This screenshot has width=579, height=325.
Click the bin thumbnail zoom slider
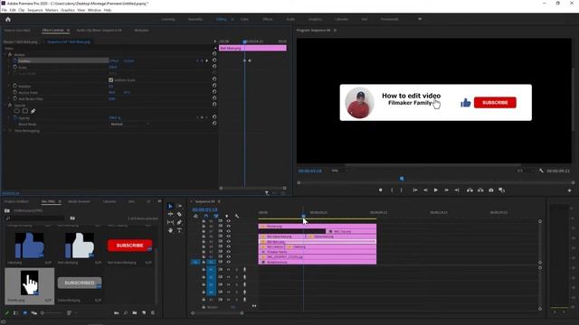pyautogui.click(x=52, y=313)
